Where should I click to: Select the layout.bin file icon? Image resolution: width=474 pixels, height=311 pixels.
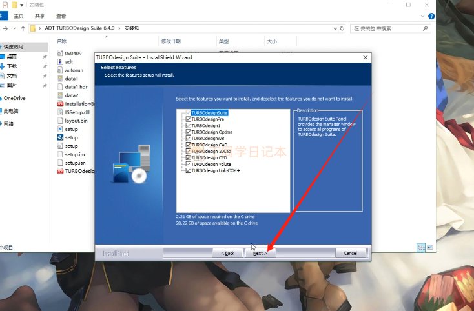coord(60,121)
